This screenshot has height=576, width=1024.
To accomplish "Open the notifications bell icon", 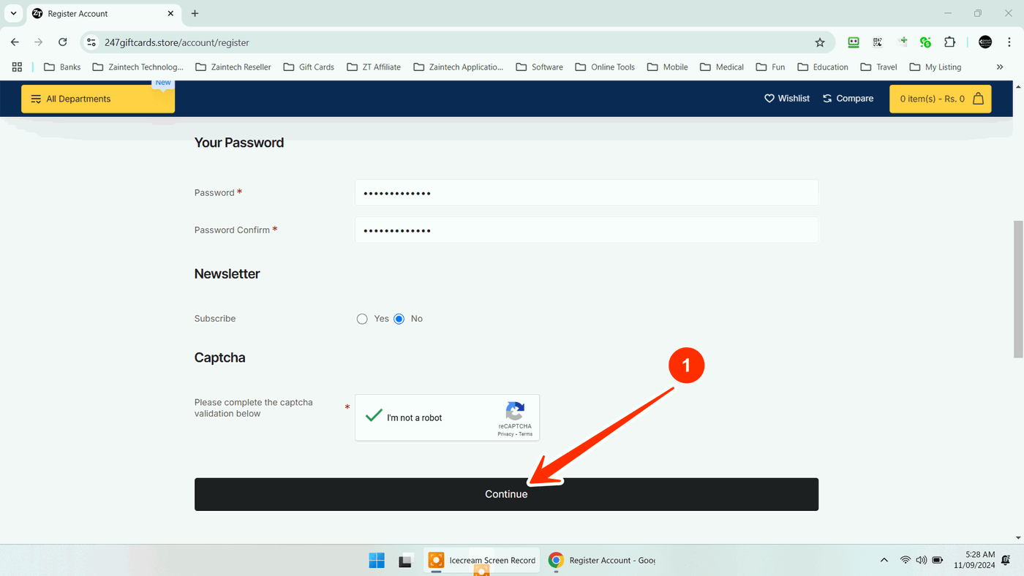I will [x=1007, y=560].
